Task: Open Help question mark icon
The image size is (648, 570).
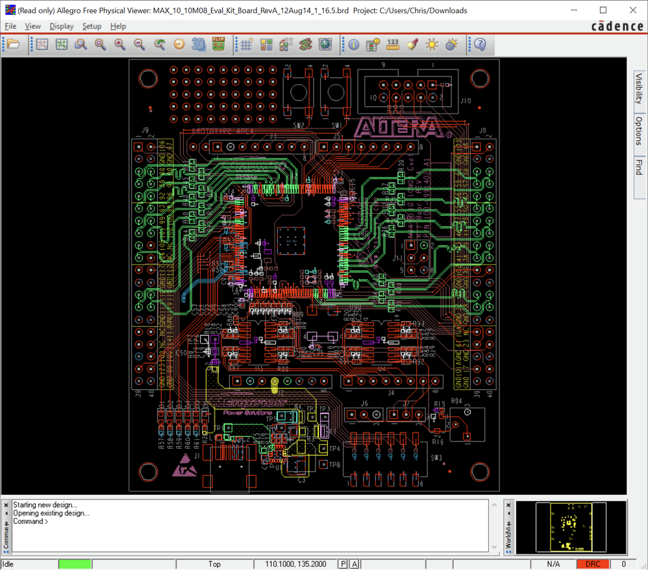Action: [480, 44]
